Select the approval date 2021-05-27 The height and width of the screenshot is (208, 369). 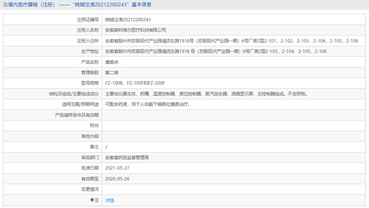coord(117,168)
